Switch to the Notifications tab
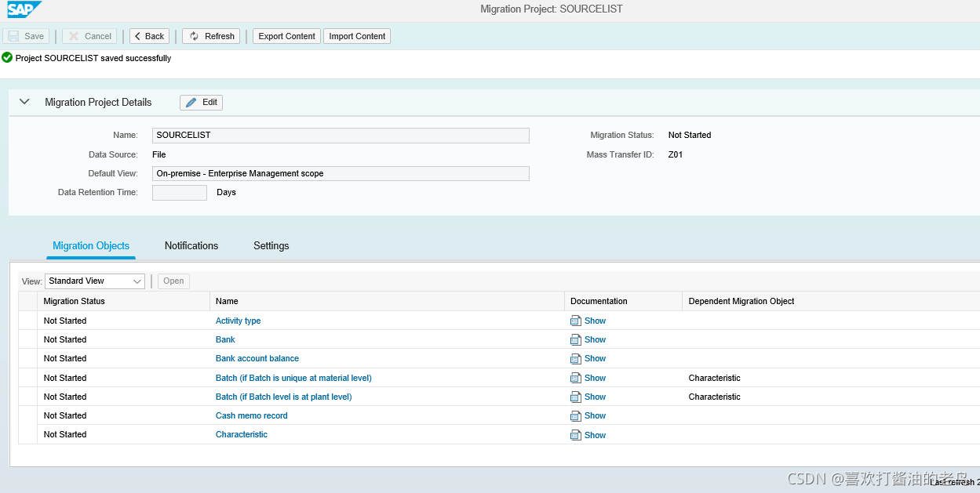Screen dimensions: 980x493 [x=191, y=245]
